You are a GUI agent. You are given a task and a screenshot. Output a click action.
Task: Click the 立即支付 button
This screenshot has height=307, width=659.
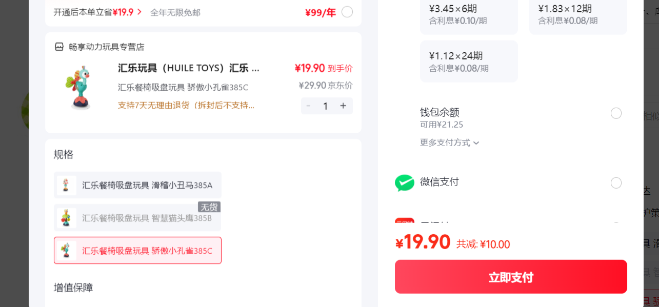tap(511, 277)
